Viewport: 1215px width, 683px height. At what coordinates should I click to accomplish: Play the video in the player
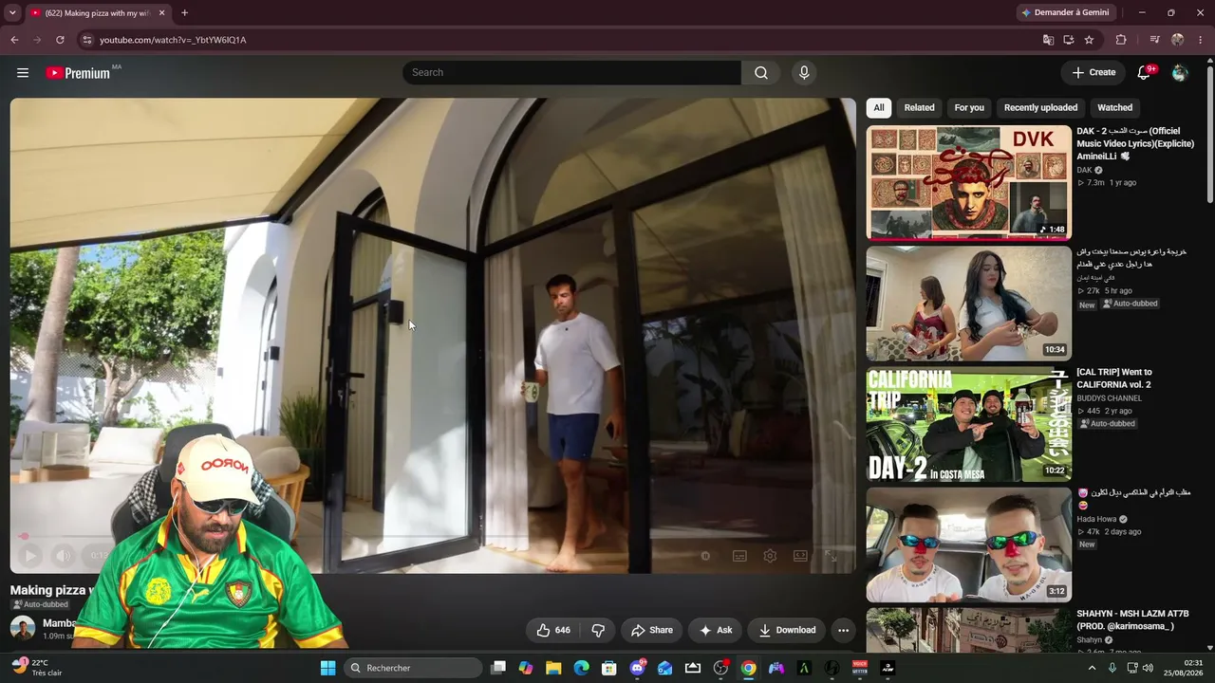29,556
